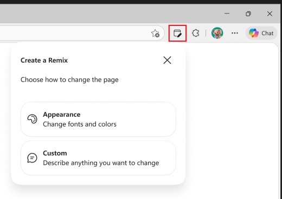Choose the Custom remix option
The height and width of the screenshot is (199, 282).
[x=98, y=158]
